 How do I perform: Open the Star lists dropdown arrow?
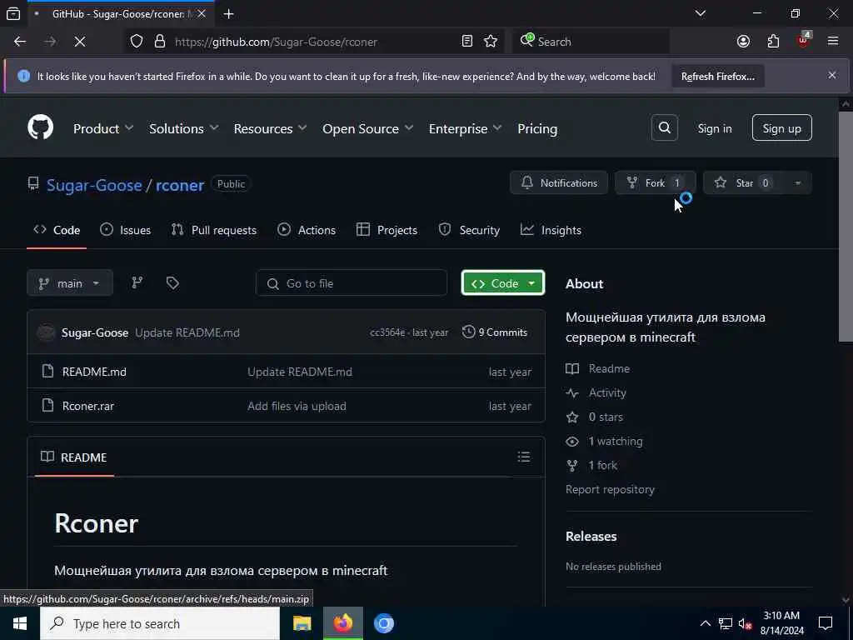coord(797,182)
